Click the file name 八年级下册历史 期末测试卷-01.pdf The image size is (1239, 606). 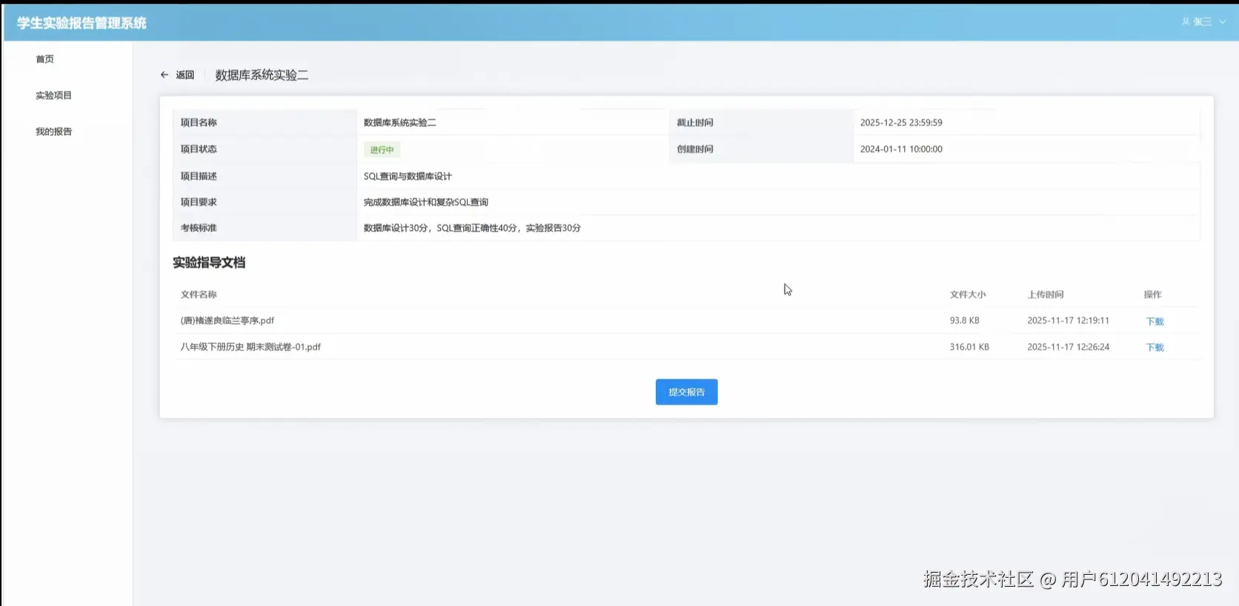point(250,347)
